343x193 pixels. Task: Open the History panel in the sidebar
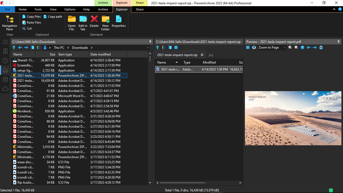5,61
